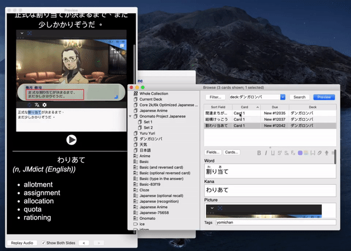Open the search history dropdown arrow

283,97
